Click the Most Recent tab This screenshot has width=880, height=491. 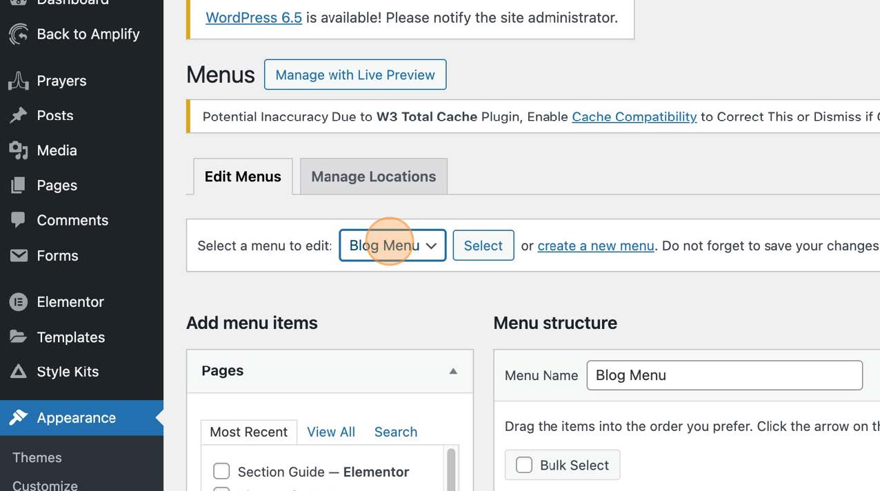click(249, 432)
